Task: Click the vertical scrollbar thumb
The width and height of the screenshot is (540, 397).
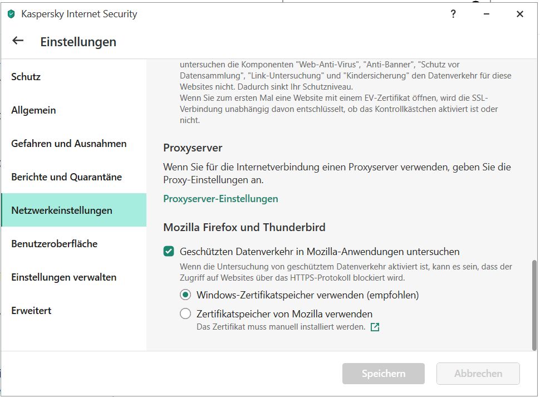Action: (x=534, y=305)
